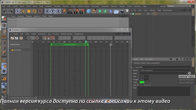Screen dimensions: 196x110
Task: Open the MoGraph menu
Action: pos(95,6)
